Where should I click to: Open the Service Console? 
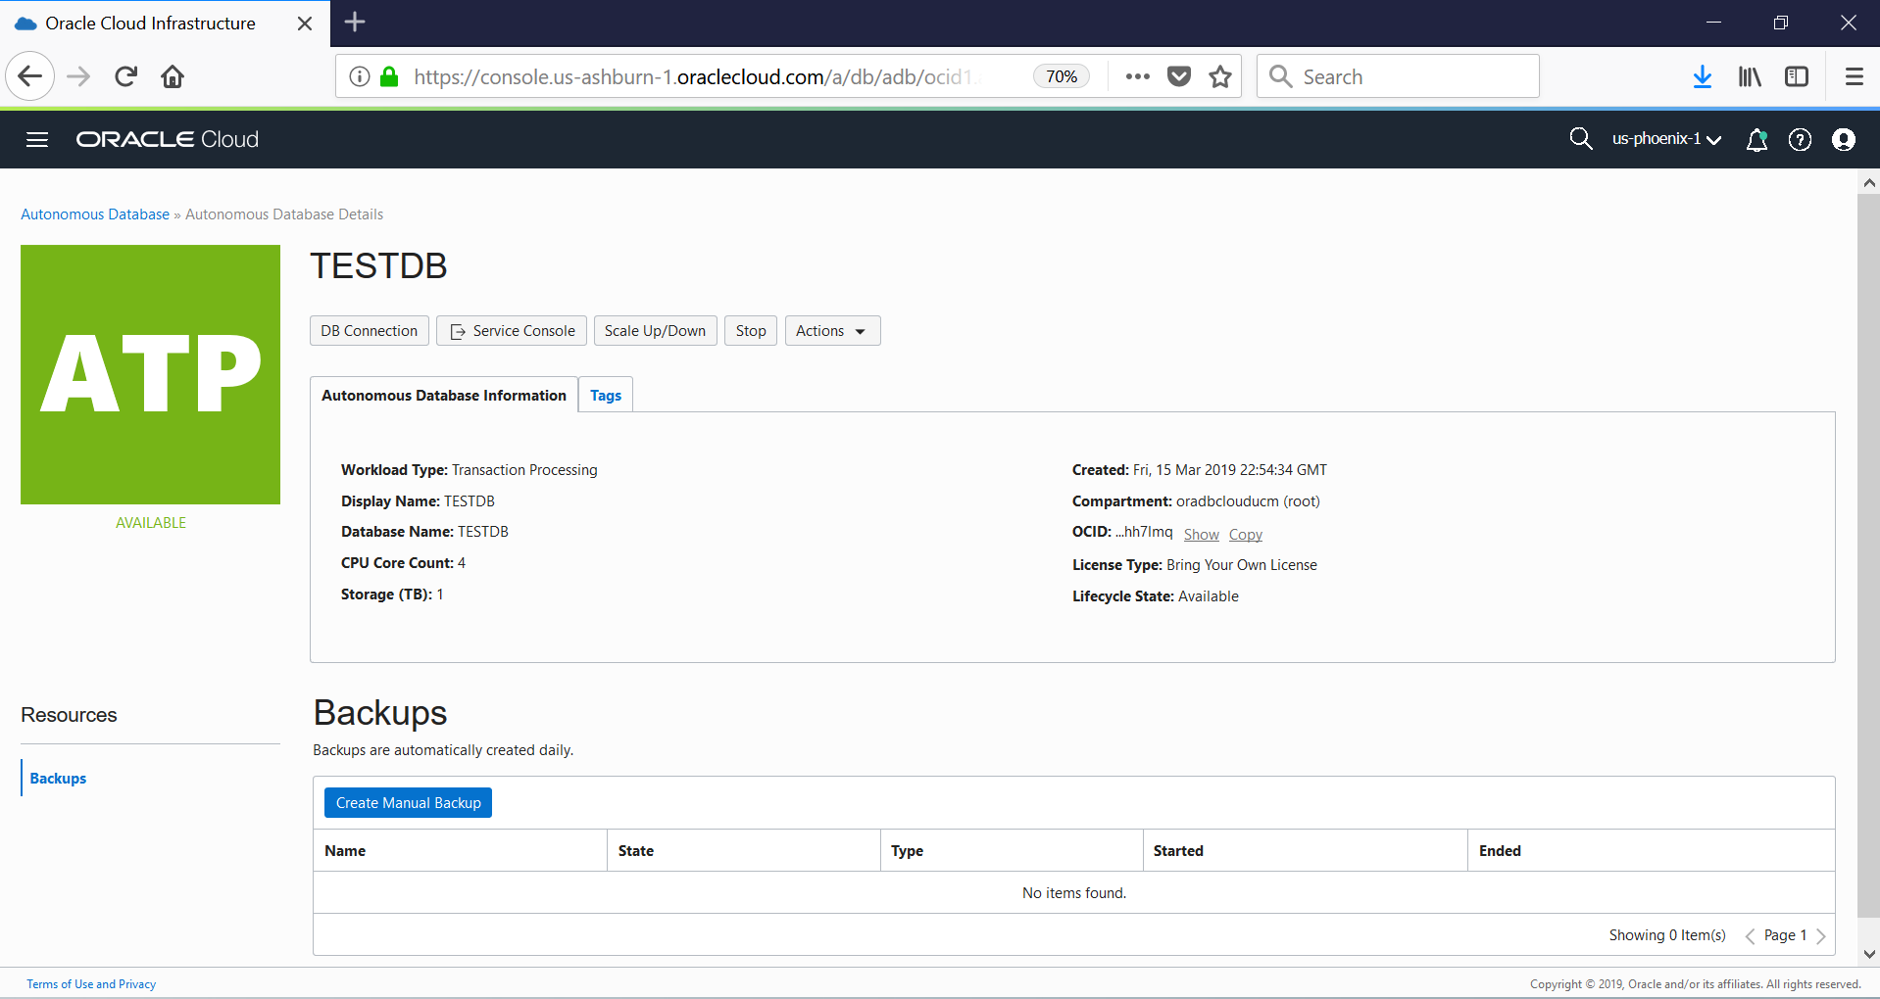[x=512, y=331]
